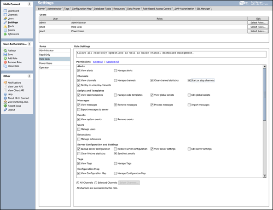Image resolution: width=273 pixels, height=210 pixels.
Task: Choose the All Channels radio option
Action: pyautogui.click(x=78, y=183)
